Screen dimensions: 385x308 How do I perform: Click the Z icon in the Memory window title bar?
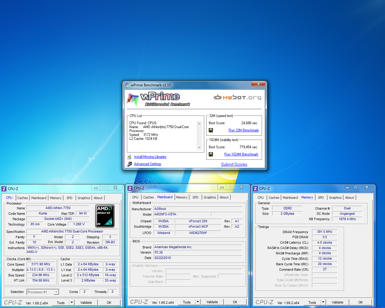point(255,189)
